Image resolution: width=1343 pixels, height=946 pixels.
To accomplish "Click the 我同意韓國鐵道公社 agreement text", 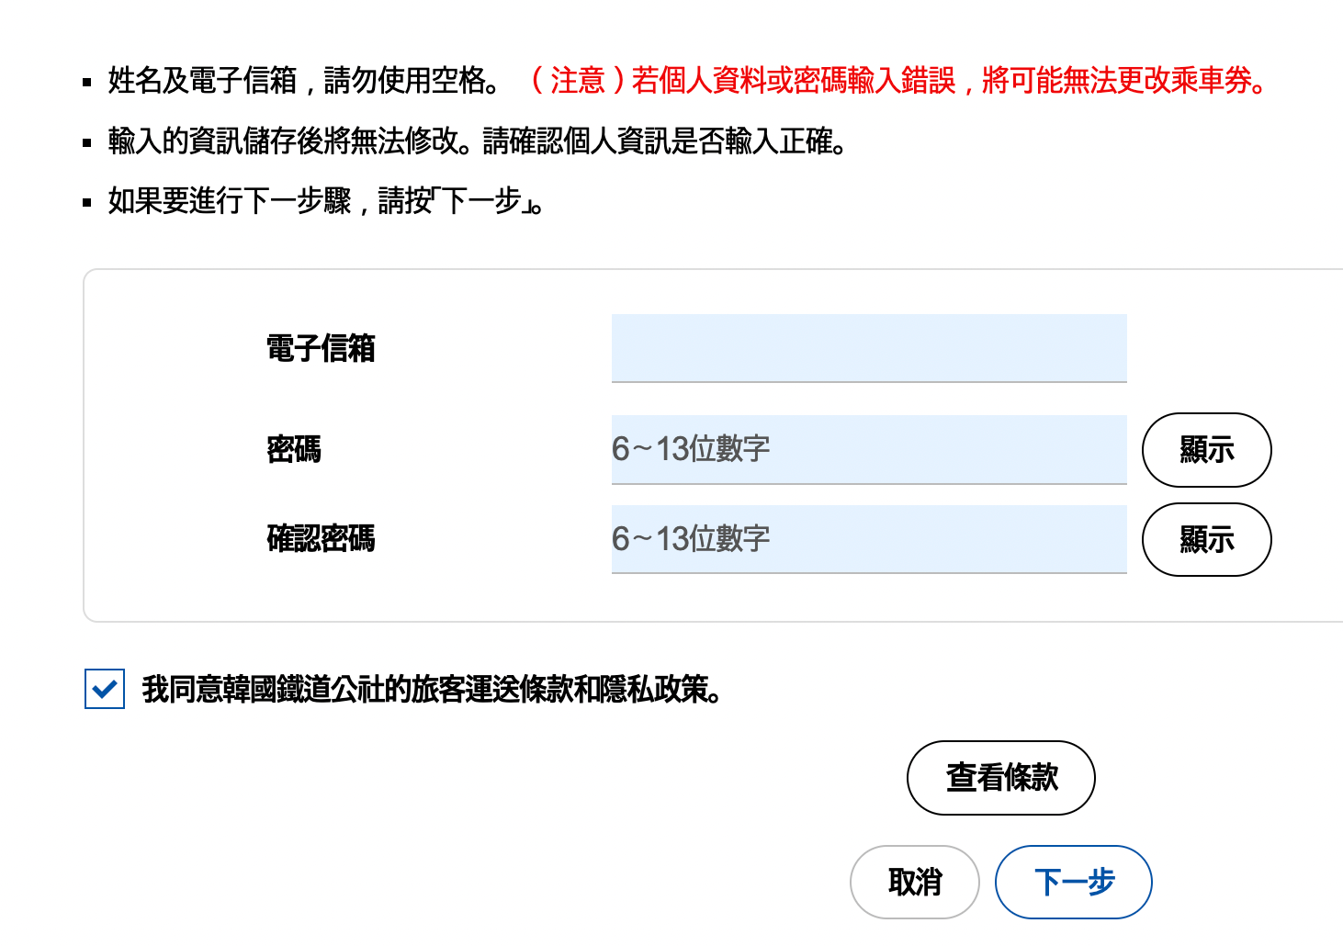I will (432, 689).
